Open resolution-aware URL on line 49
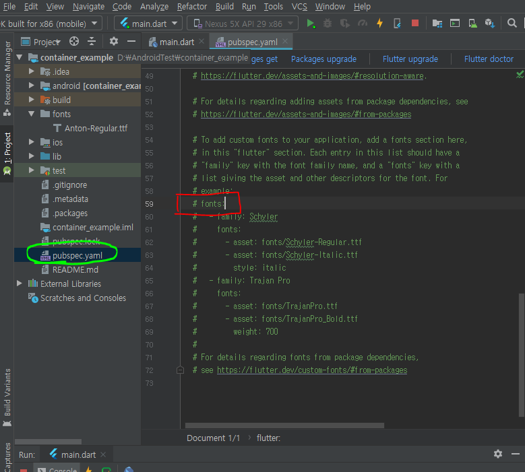Screen dimensions: 525x472 [x=312, y=76]
